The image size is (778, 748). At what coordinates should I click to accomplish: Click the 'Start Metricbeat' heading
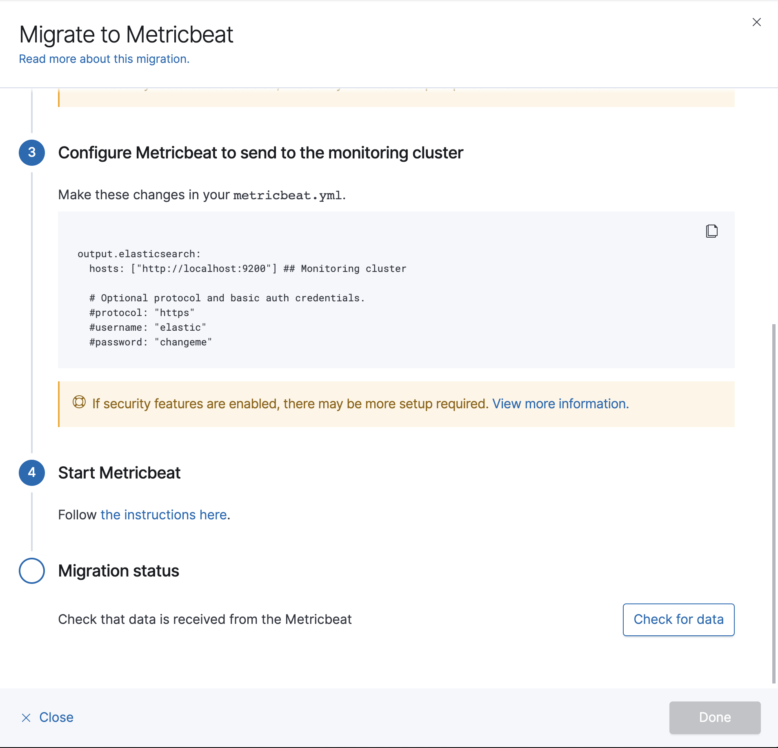point(119,472)
